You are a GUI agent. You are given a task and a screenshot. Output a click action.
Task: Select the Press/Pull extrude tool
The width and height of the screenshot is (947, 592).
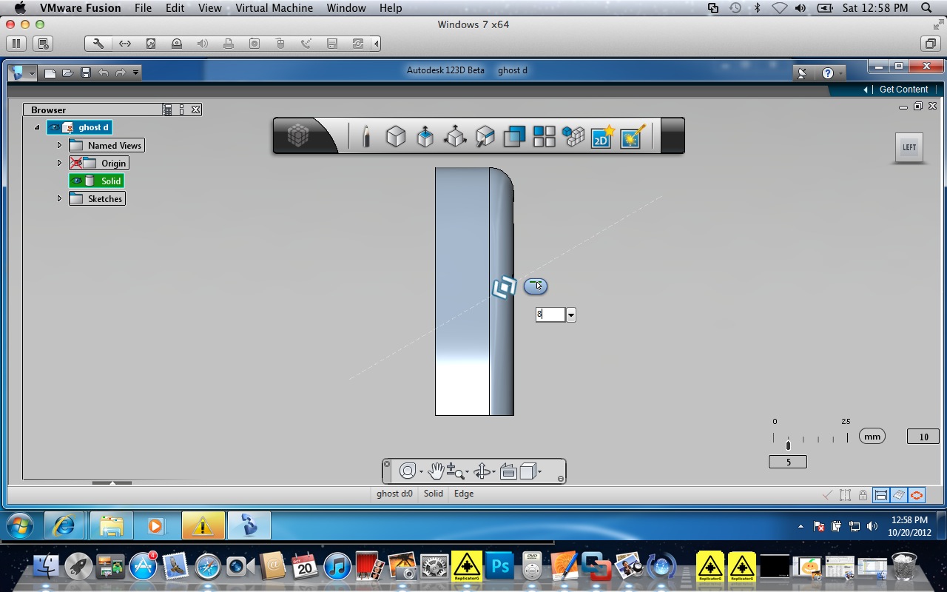pyautogui.click(x=425, y=136)
